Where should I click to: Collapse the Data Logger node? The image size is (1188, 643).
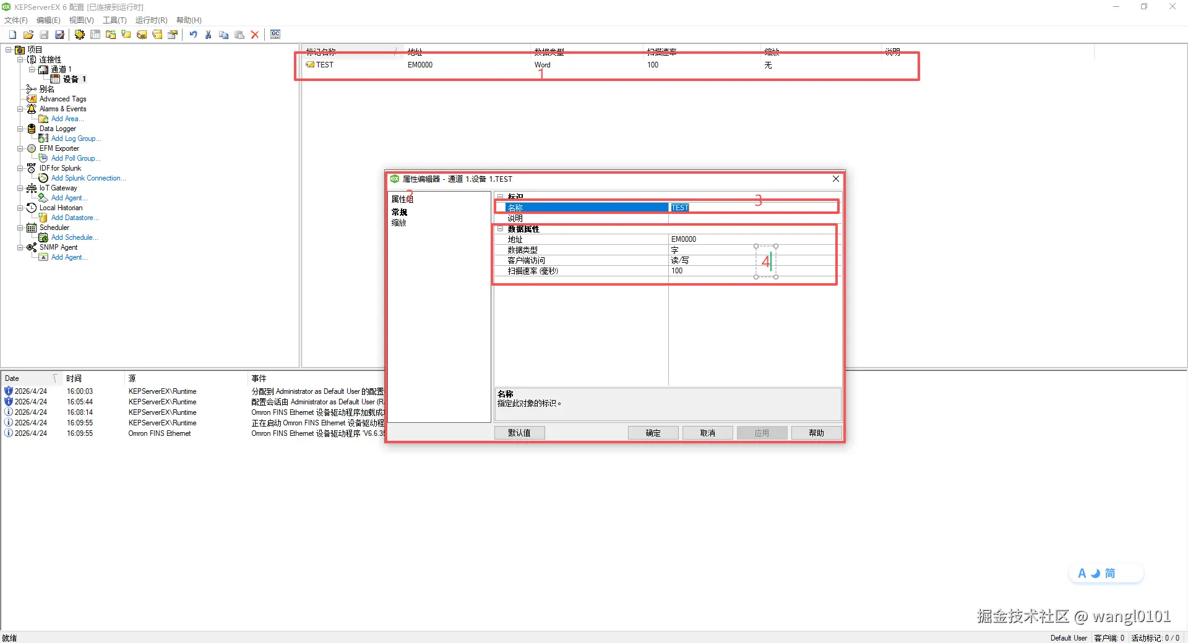click(x=20, y=129)
